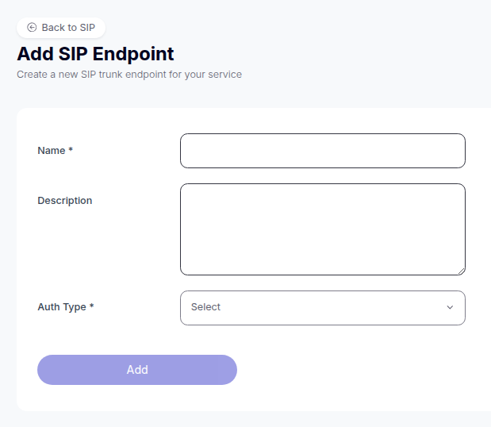Viewport: 491px width, 427px height.
Task: Click the Name field label
Action: (x=51, y=151)
